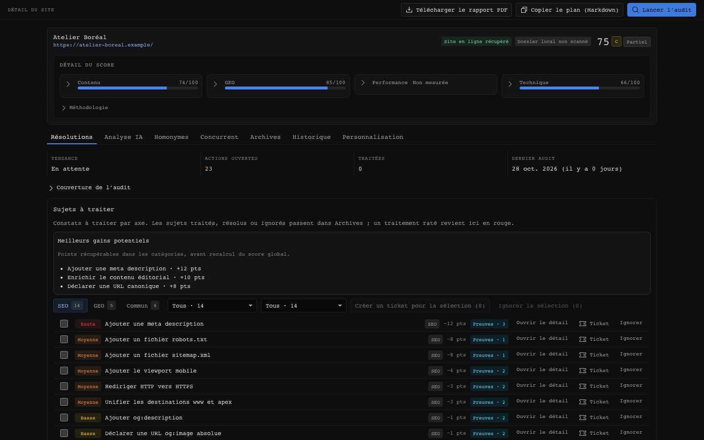Switch to the Analyse IA tab
The width and height of the screenshot is (704, 440).
pyautogui.click(x=124, y=137)
